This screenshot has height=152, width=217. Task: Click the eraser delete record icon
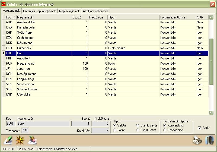32,140
